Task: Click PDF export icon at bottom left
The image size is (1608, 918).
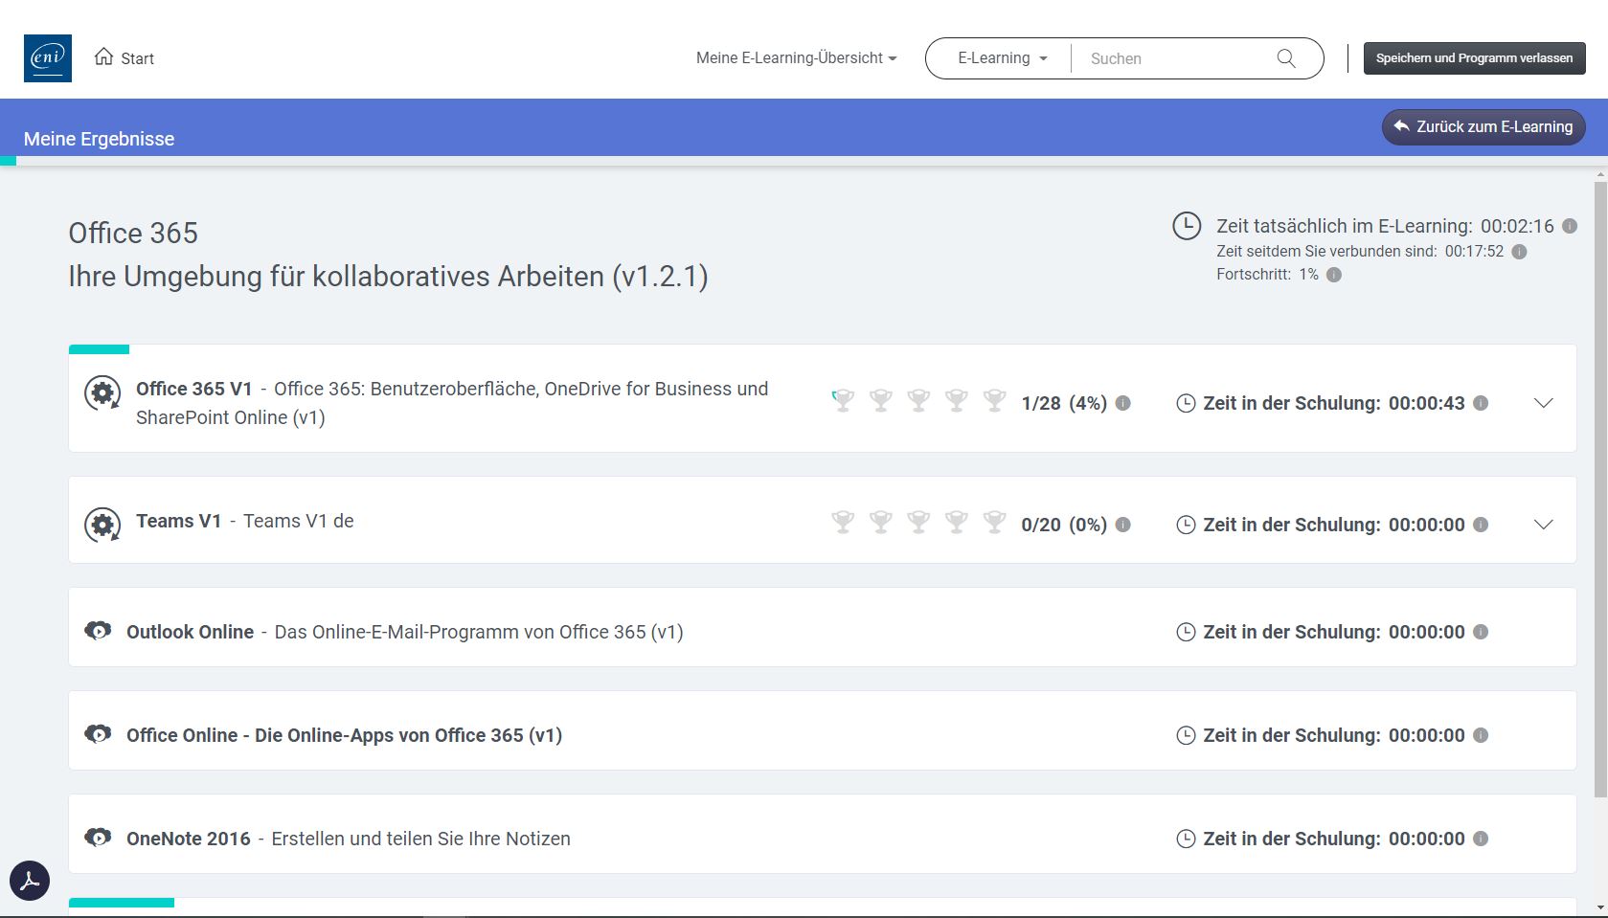Action: (30, 881)
